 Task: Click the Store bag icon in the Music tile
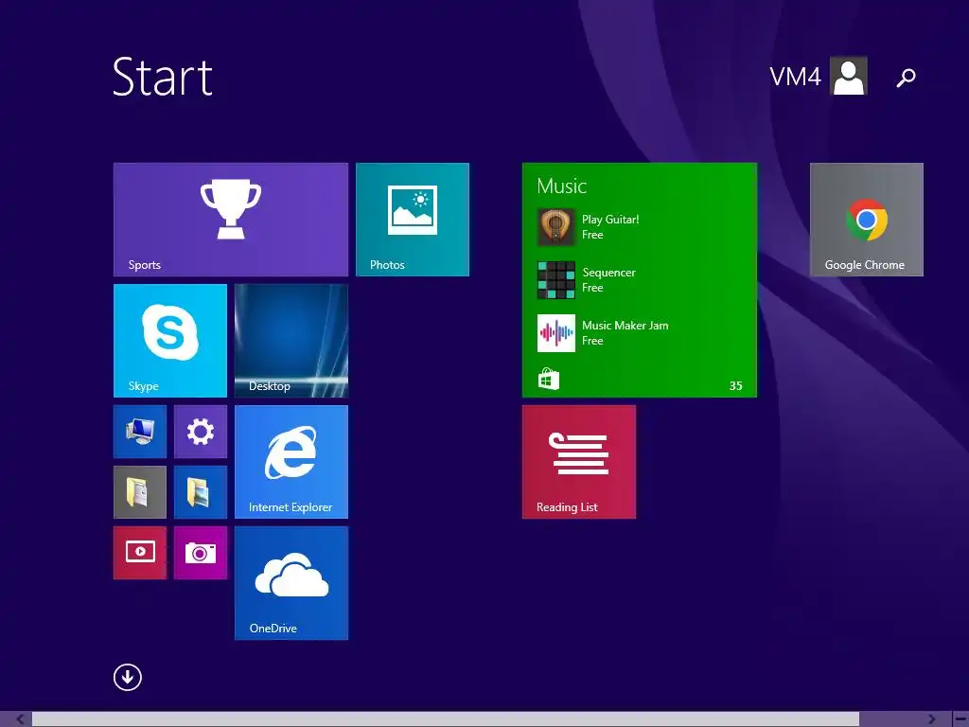tap(548, 379)
